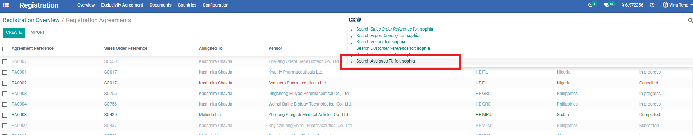The height and width of the screenshot is (135, 693).
Task: Click the Cancelled status in RA0002 row
Action: 648,83
